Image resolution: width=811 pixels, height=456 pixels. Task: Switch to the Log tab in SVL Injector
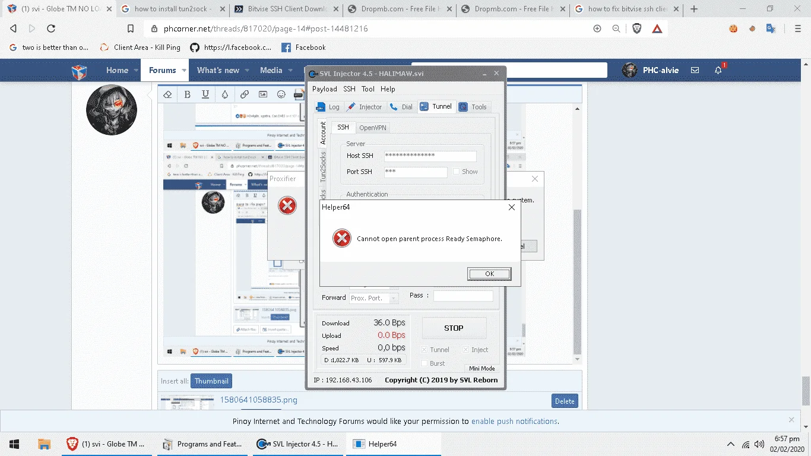point(328,107)
